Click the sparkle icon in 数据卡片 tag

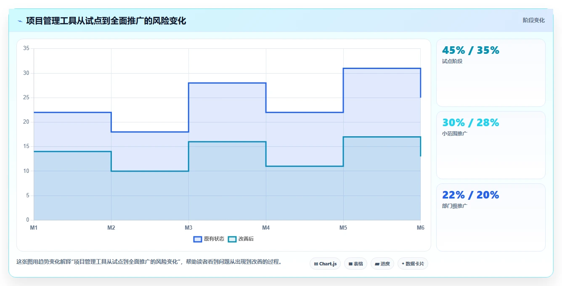[x=403, y=264]
